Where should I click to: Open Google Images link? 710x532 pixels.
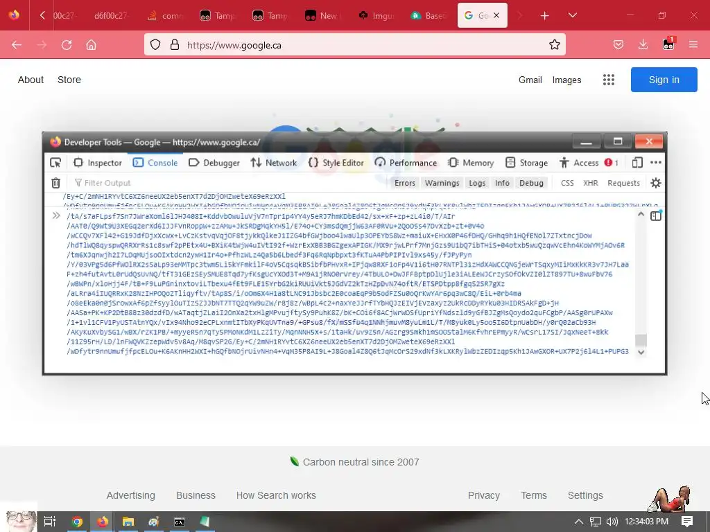click(x=566, y=80)
